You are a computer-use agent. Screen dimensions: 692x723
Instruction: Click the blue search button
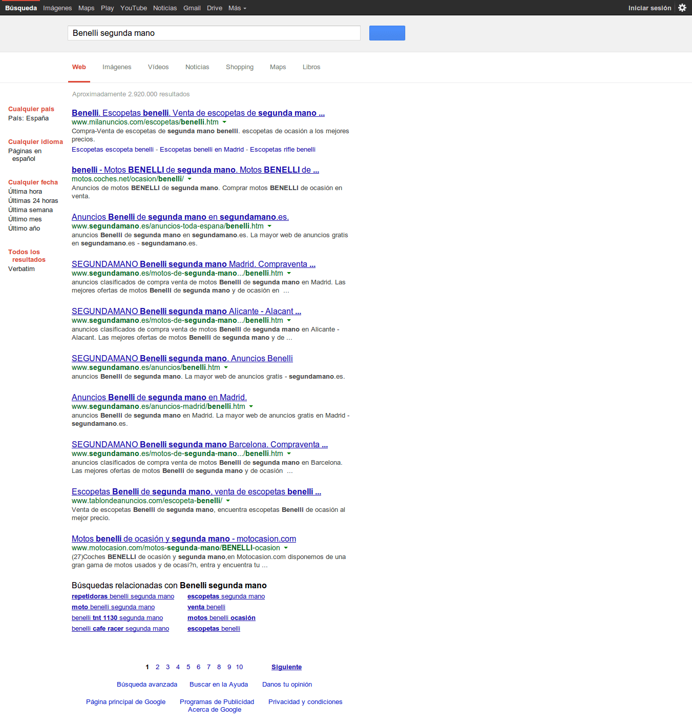(x=387, y=33)
